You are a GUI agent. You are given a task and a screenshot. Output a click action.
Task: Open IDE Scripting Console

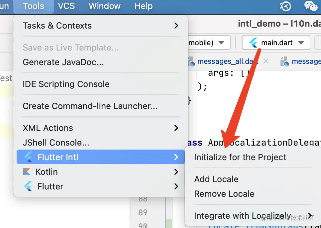pyautogui.click(x=100, y=84)
